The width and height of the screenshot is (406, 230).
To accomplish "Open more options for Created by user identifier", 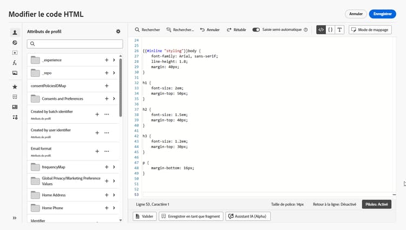I will pyautogui.click(x=107, y=133).
